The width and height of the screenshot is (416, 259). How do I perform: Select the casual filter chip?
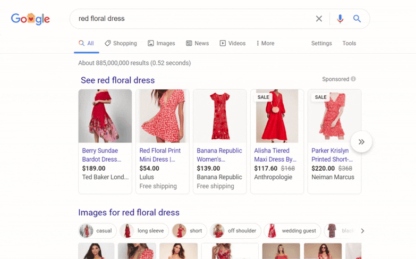coord(98,231)
